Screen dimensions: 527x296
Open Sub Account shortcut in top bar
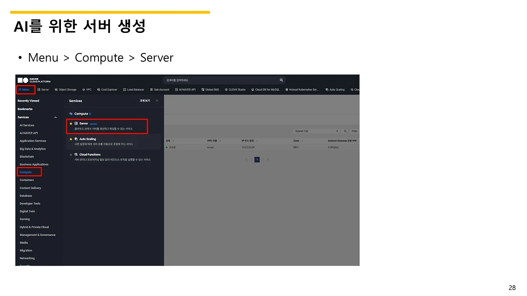159,90
